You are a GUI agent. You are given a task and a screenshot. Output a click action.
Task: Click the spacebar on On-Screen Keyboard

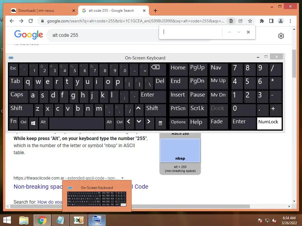77,123
